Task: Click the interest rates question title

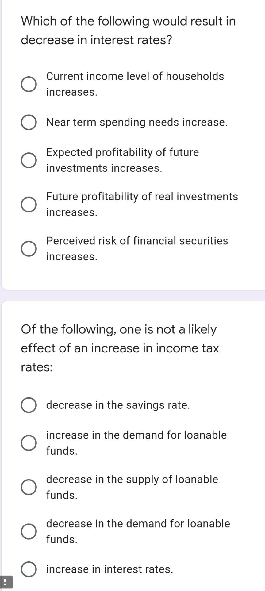Action: tap(128, 30)
